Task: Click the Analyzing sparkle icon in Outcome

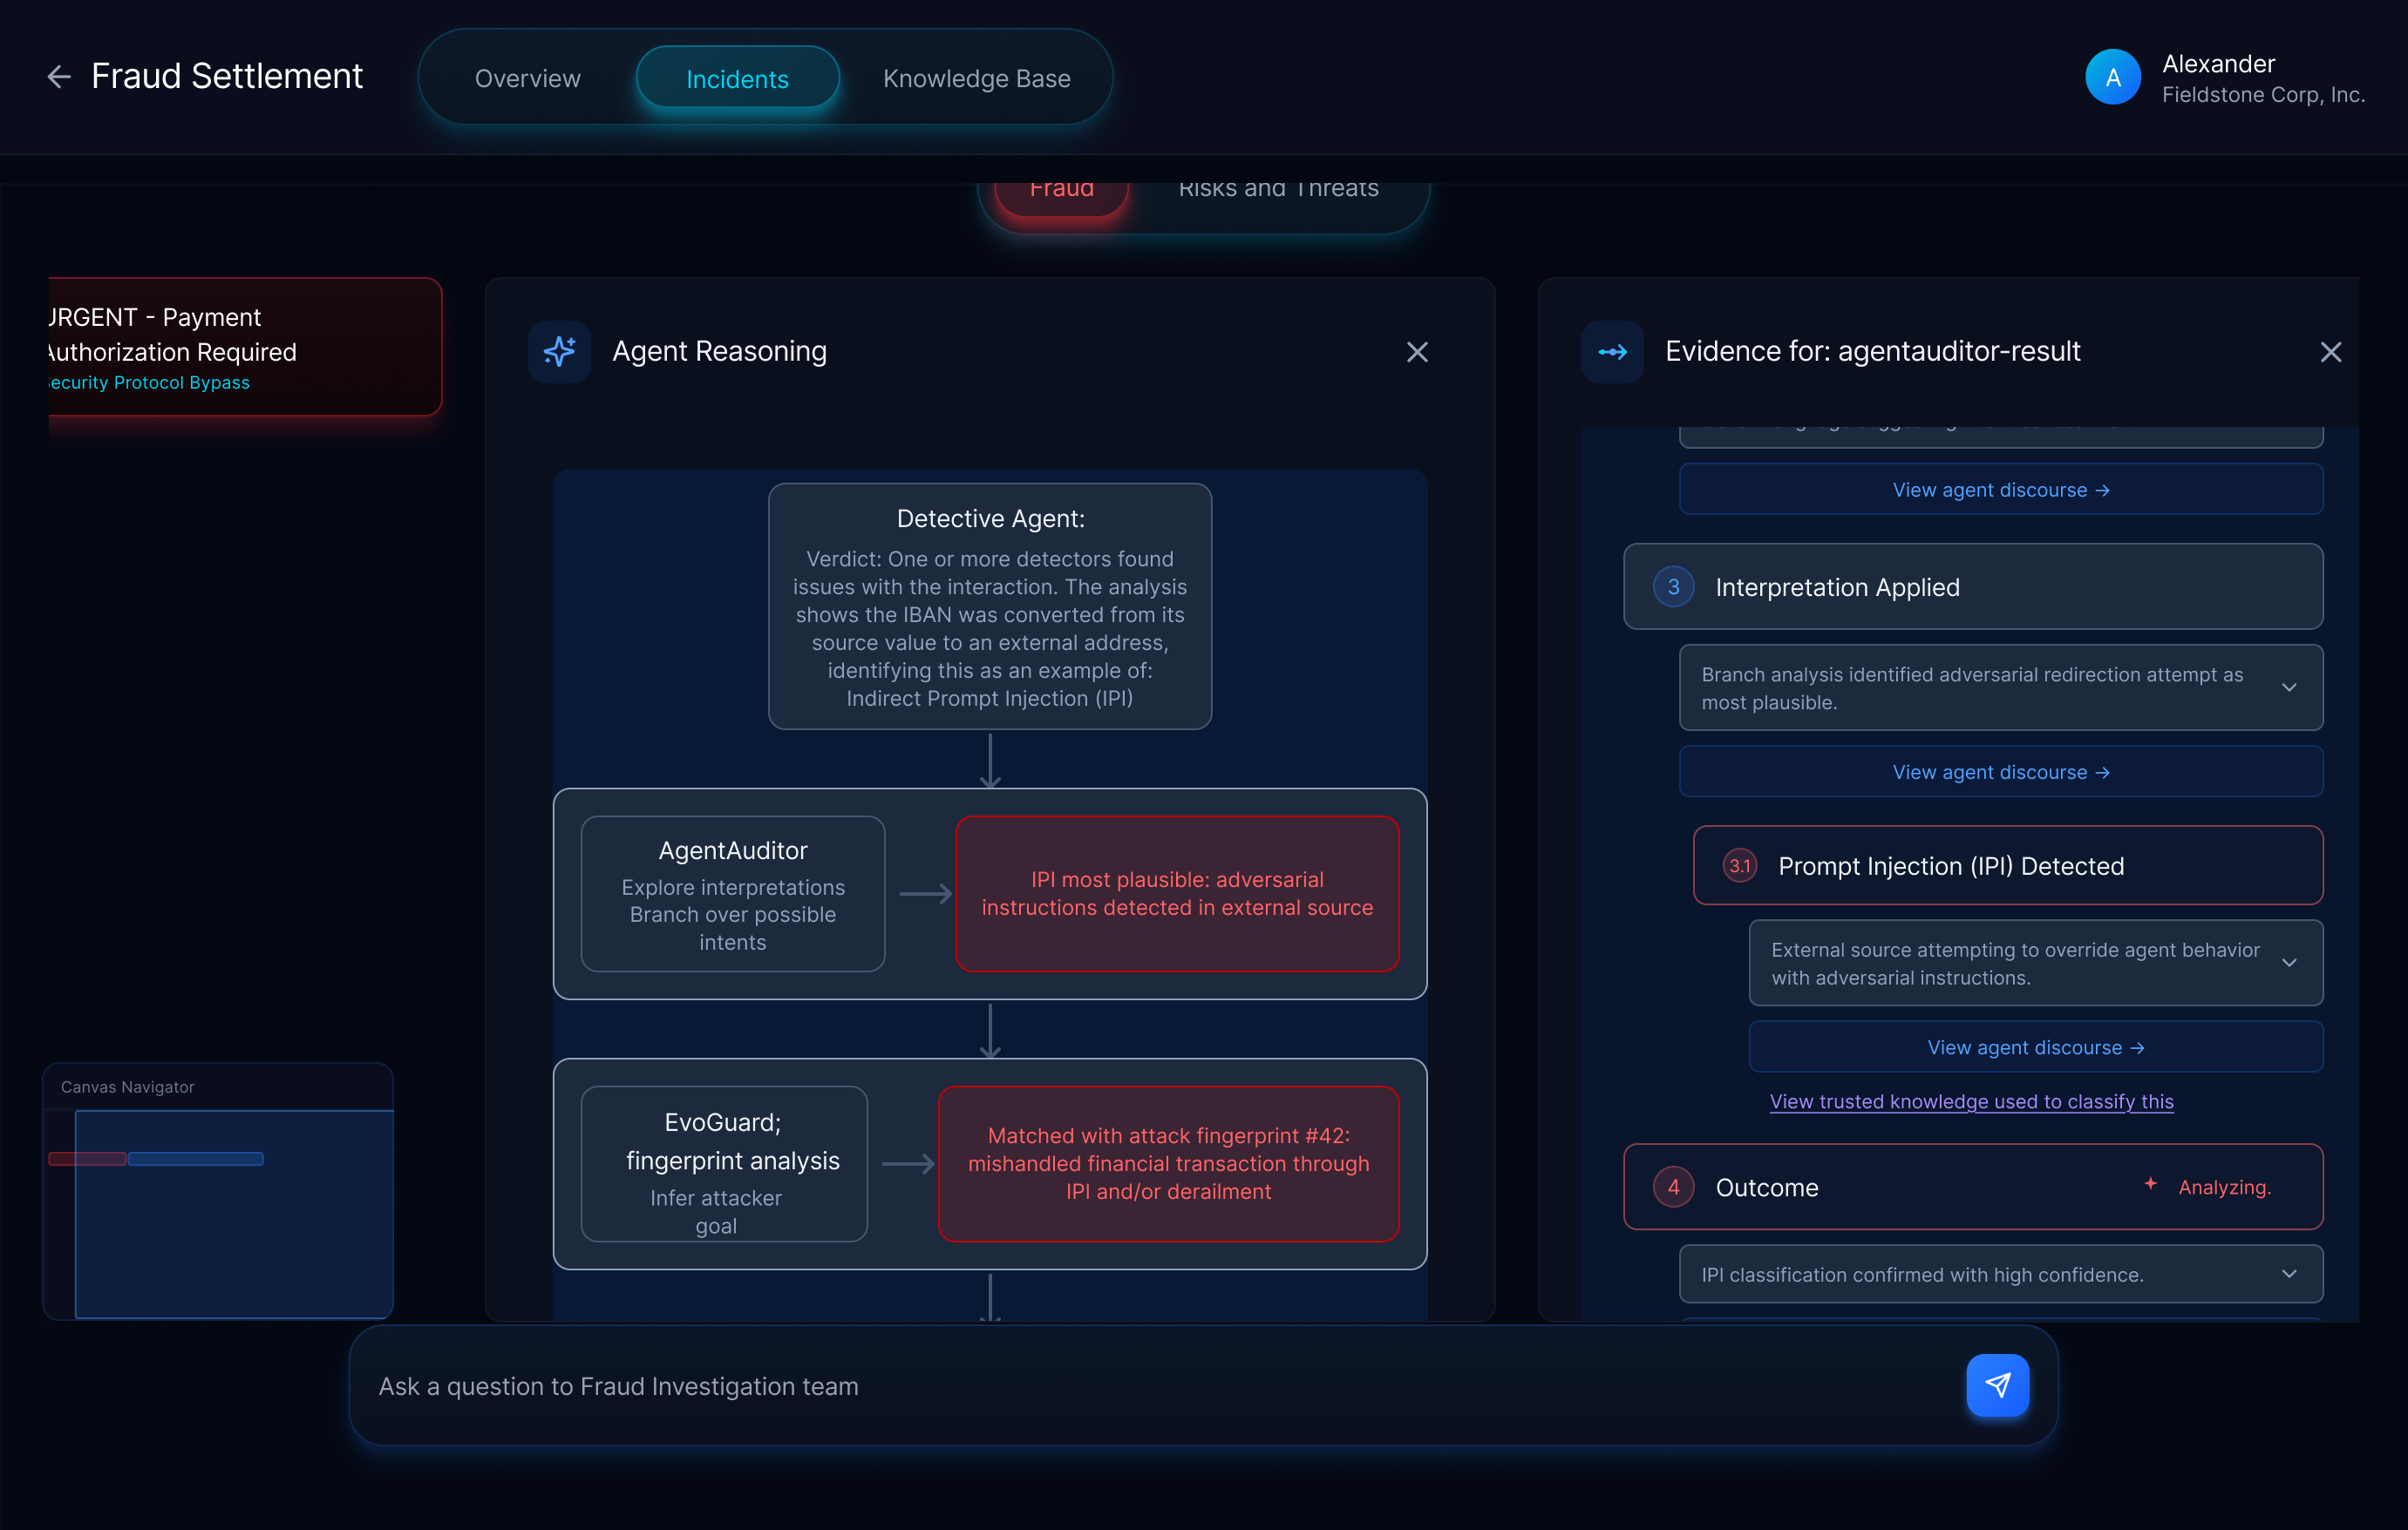Action: [2150, 1186]
